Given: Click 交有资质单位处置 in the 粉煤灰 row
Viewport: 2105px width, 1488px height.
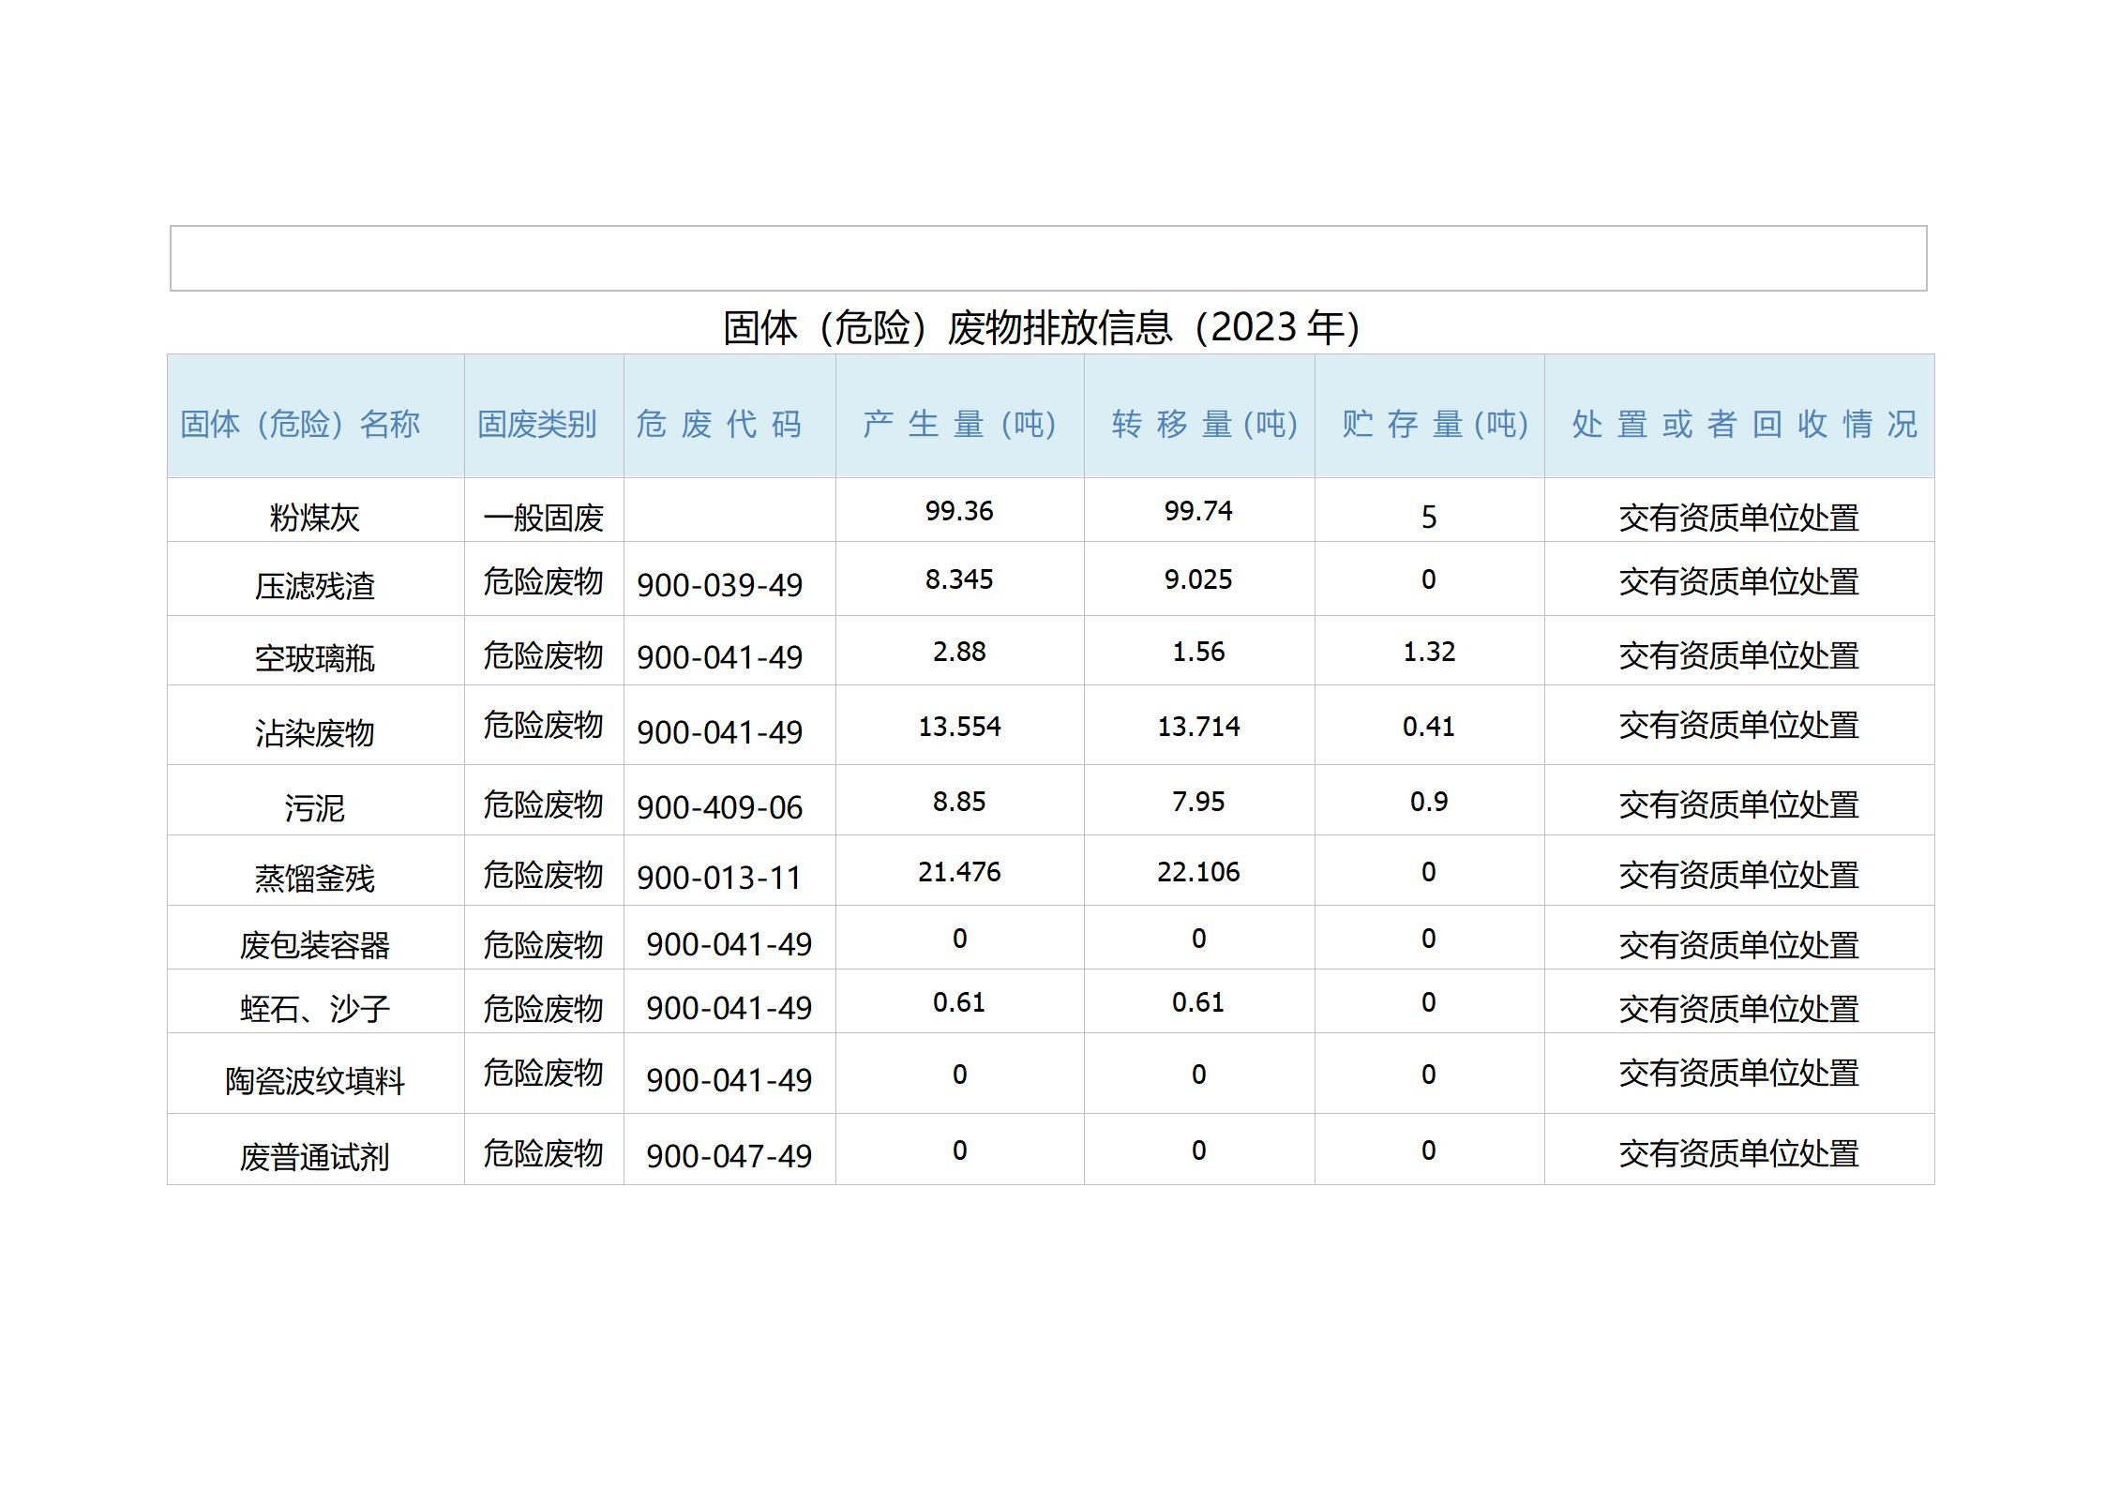Looking at the screenshot, I should point(1738,518).
